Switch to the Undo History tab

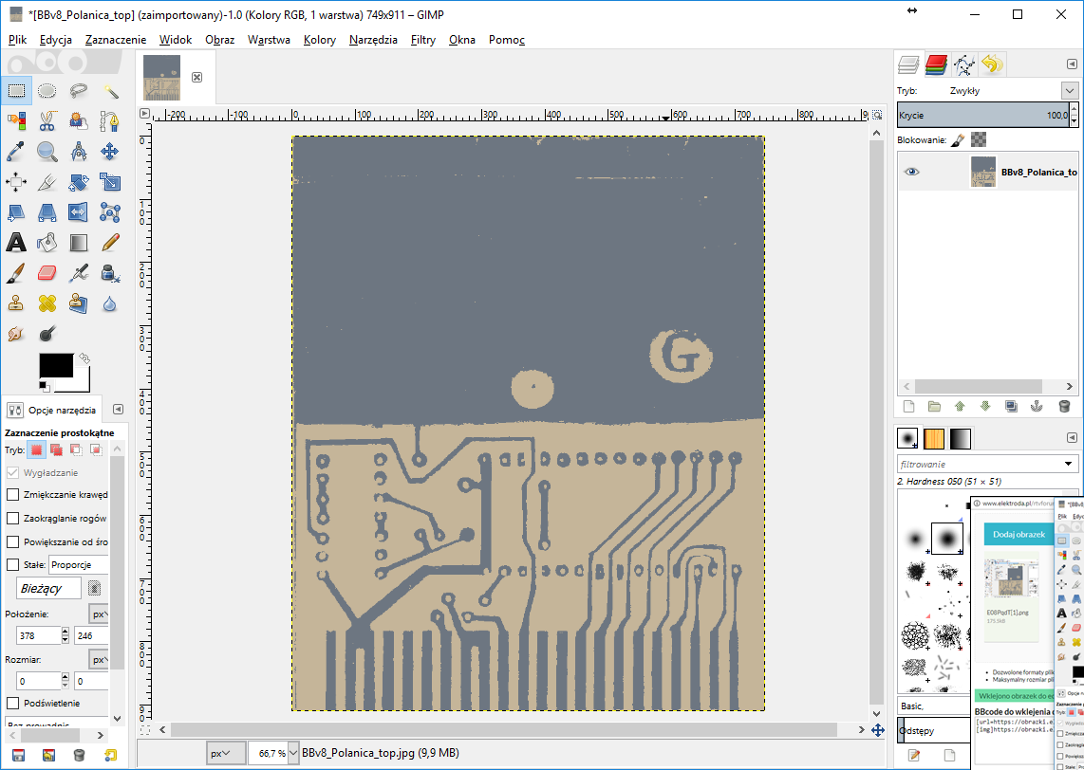pyautogui.click(x=992, y=64)
